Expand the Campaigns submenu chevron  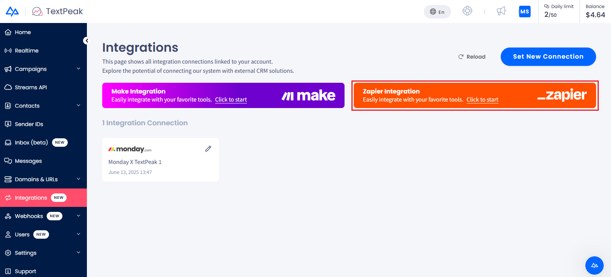tap(78, 69)
